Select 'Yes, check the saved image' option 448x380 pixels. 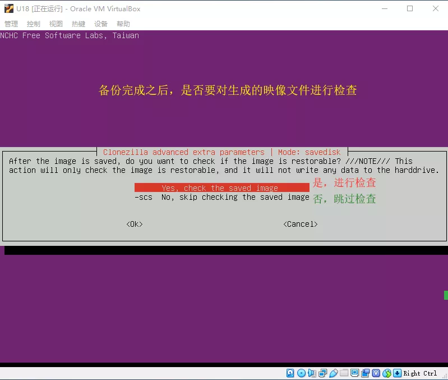coord(221,188)
